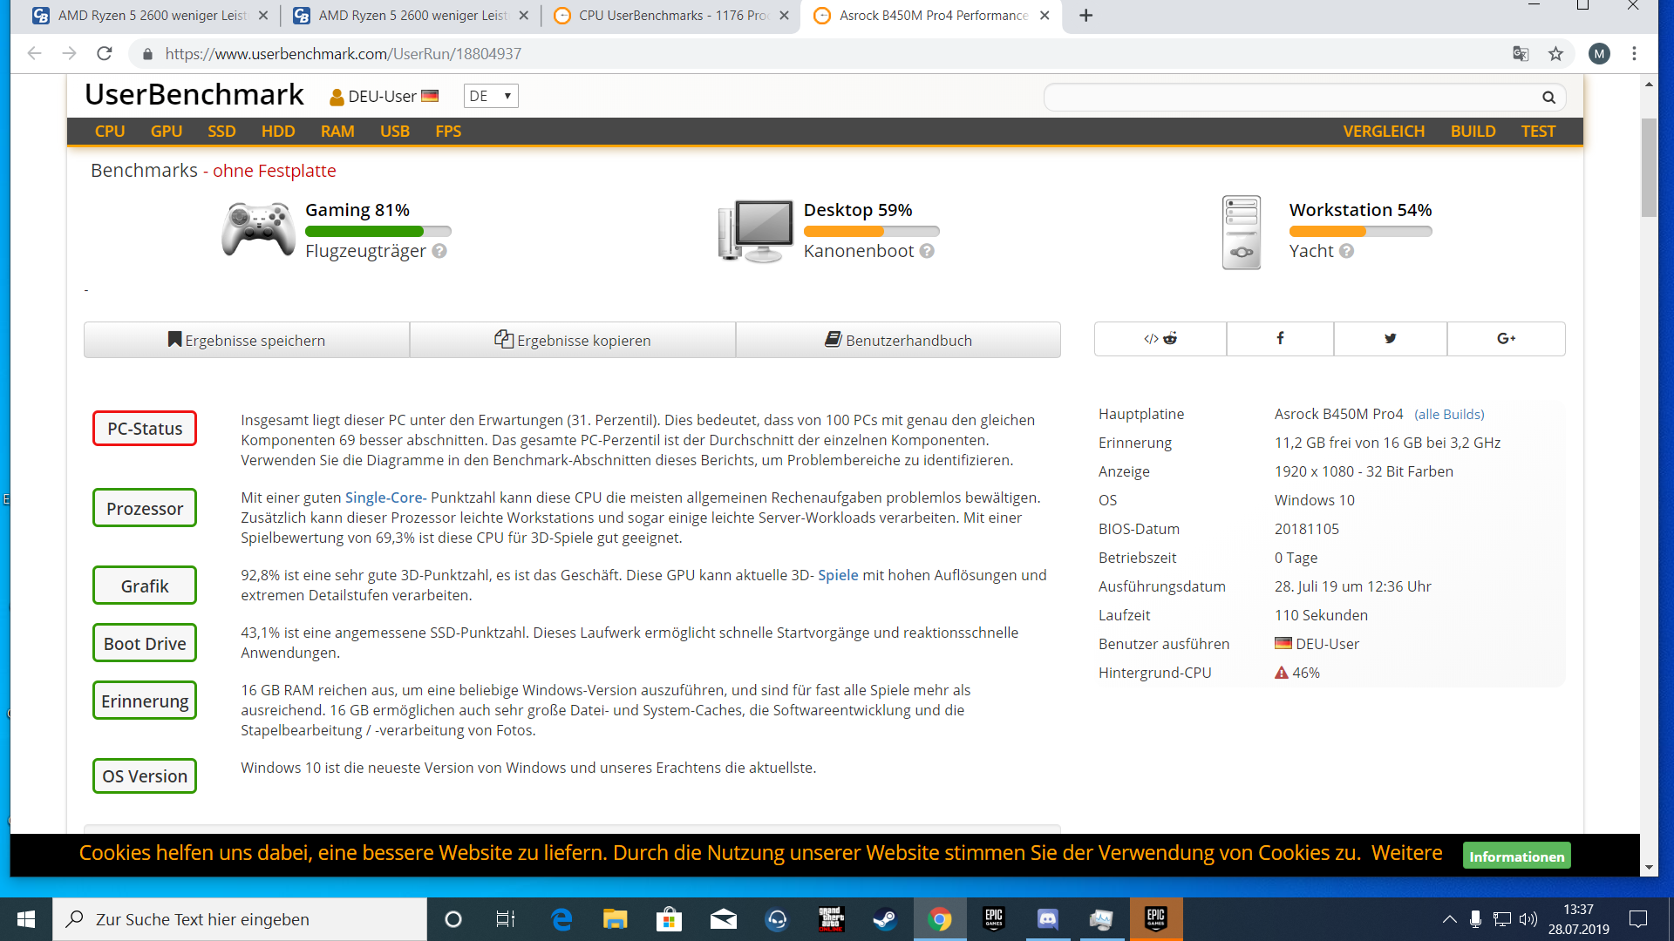The width and height of the screenshot is (1674, 941).
Task: Click the UserBenchmark search field
Action: (x=1290, y=98)
